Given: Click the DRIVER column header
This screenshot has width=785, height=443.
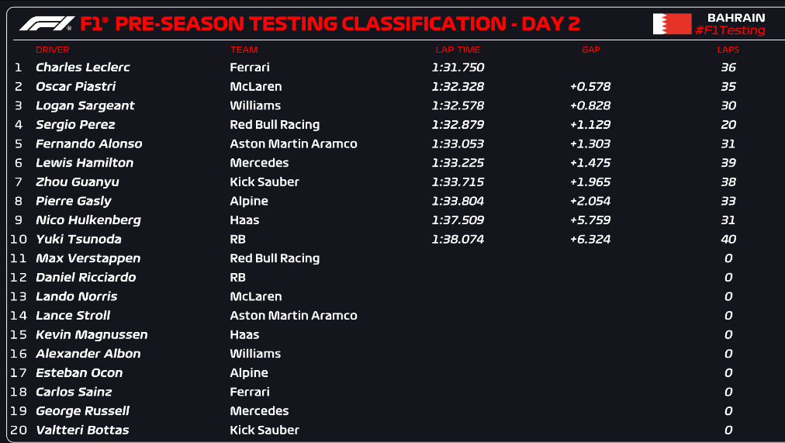Looking at the screenshot, I should pos(53,50).
